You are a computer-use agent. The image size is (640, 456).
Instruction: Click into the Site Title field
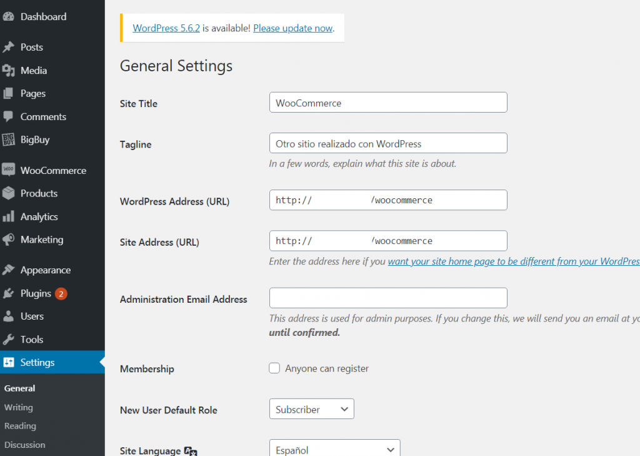[x=387, y=103]
